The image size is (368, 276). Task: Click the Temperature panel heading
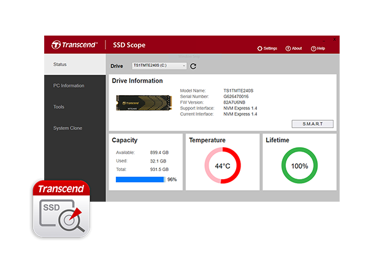pyautogui.click(x=207, y=140)
